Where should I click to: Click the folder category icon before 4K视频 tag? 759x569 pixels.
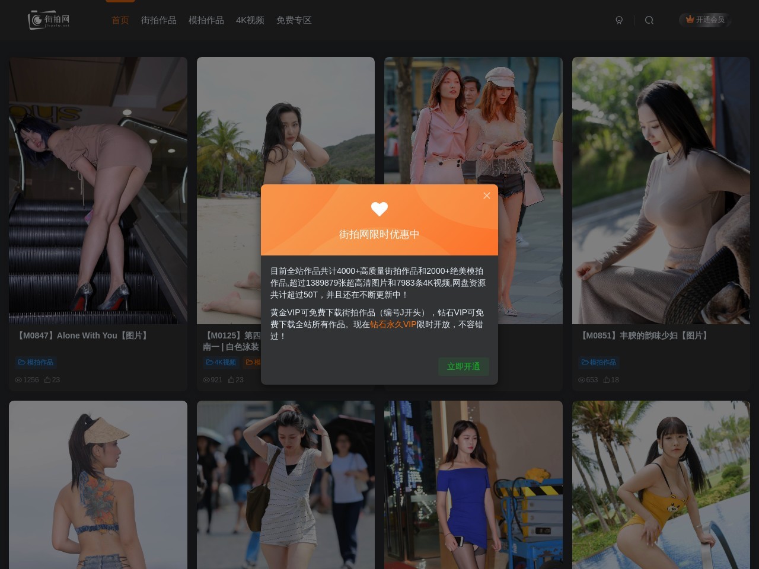point(211,362)
